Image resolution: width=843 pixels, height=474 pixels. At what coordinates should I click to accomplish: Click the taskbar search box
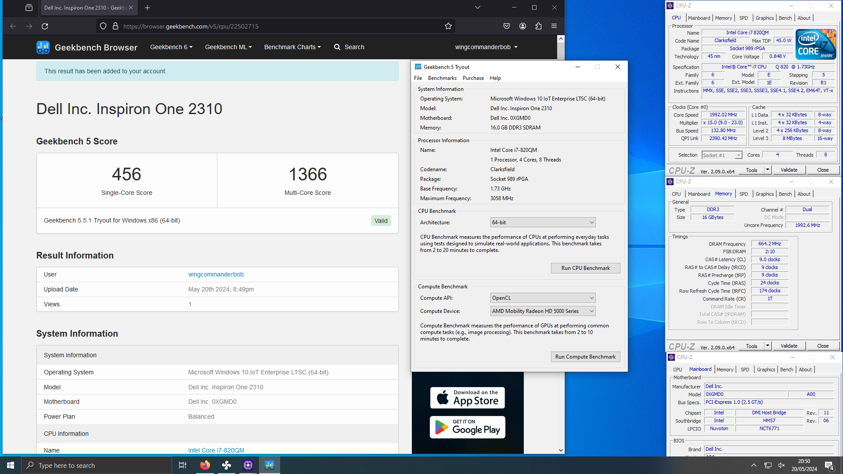coord(97,465)
